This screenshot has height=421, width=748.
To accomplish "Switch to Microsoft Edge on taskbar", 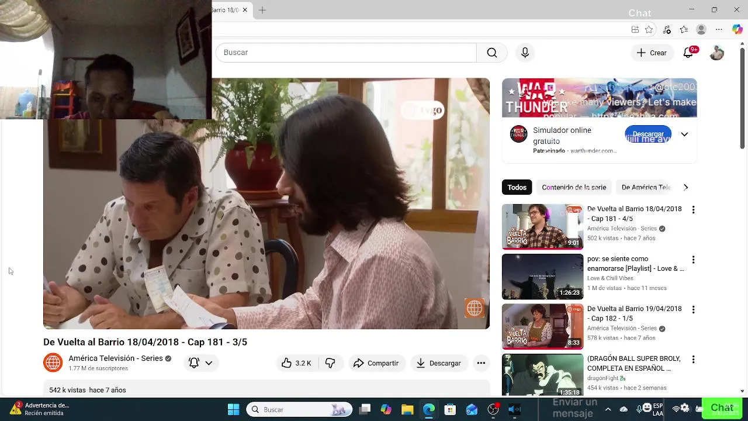I will (428, 409).
